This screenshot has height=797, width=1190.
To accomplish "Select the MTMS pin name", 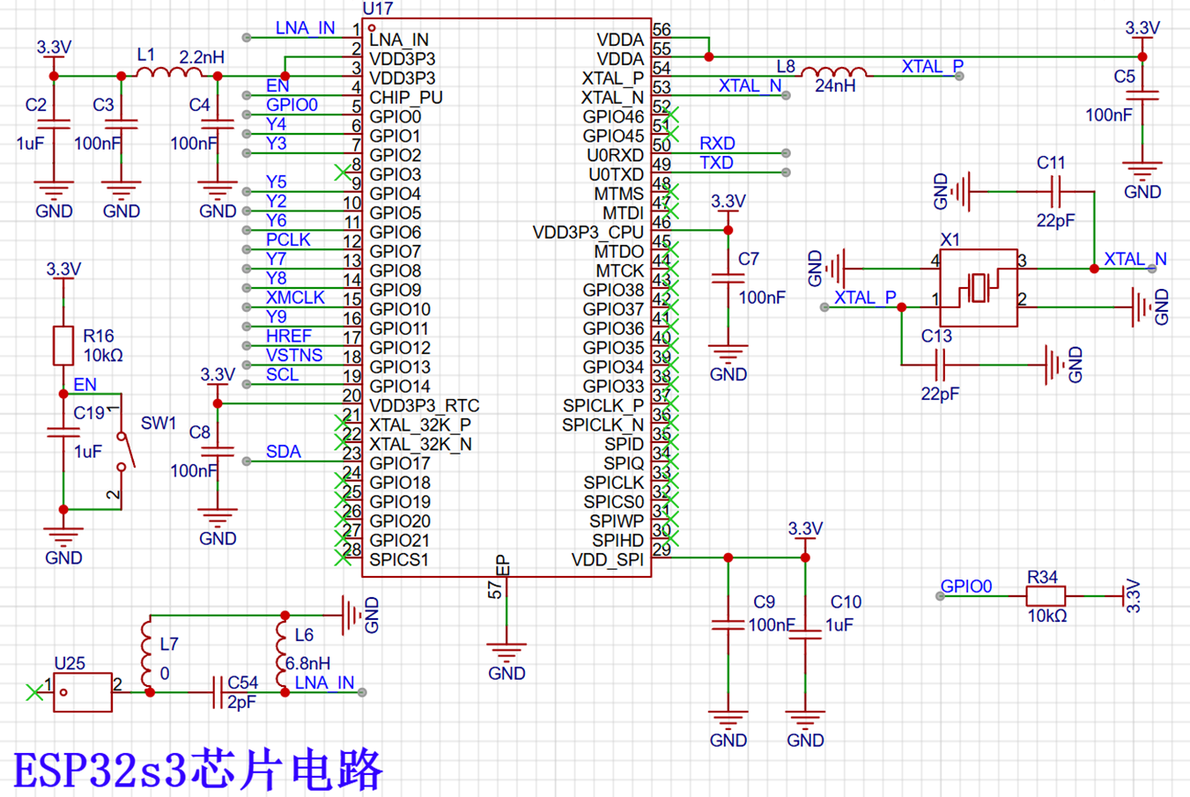I will [619, 193].
